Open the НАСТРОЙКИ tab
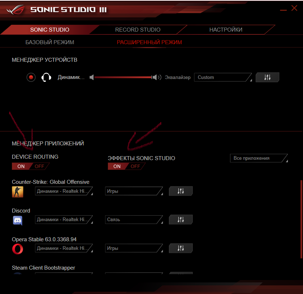This screenshot has width=303, height=294. 226,30
